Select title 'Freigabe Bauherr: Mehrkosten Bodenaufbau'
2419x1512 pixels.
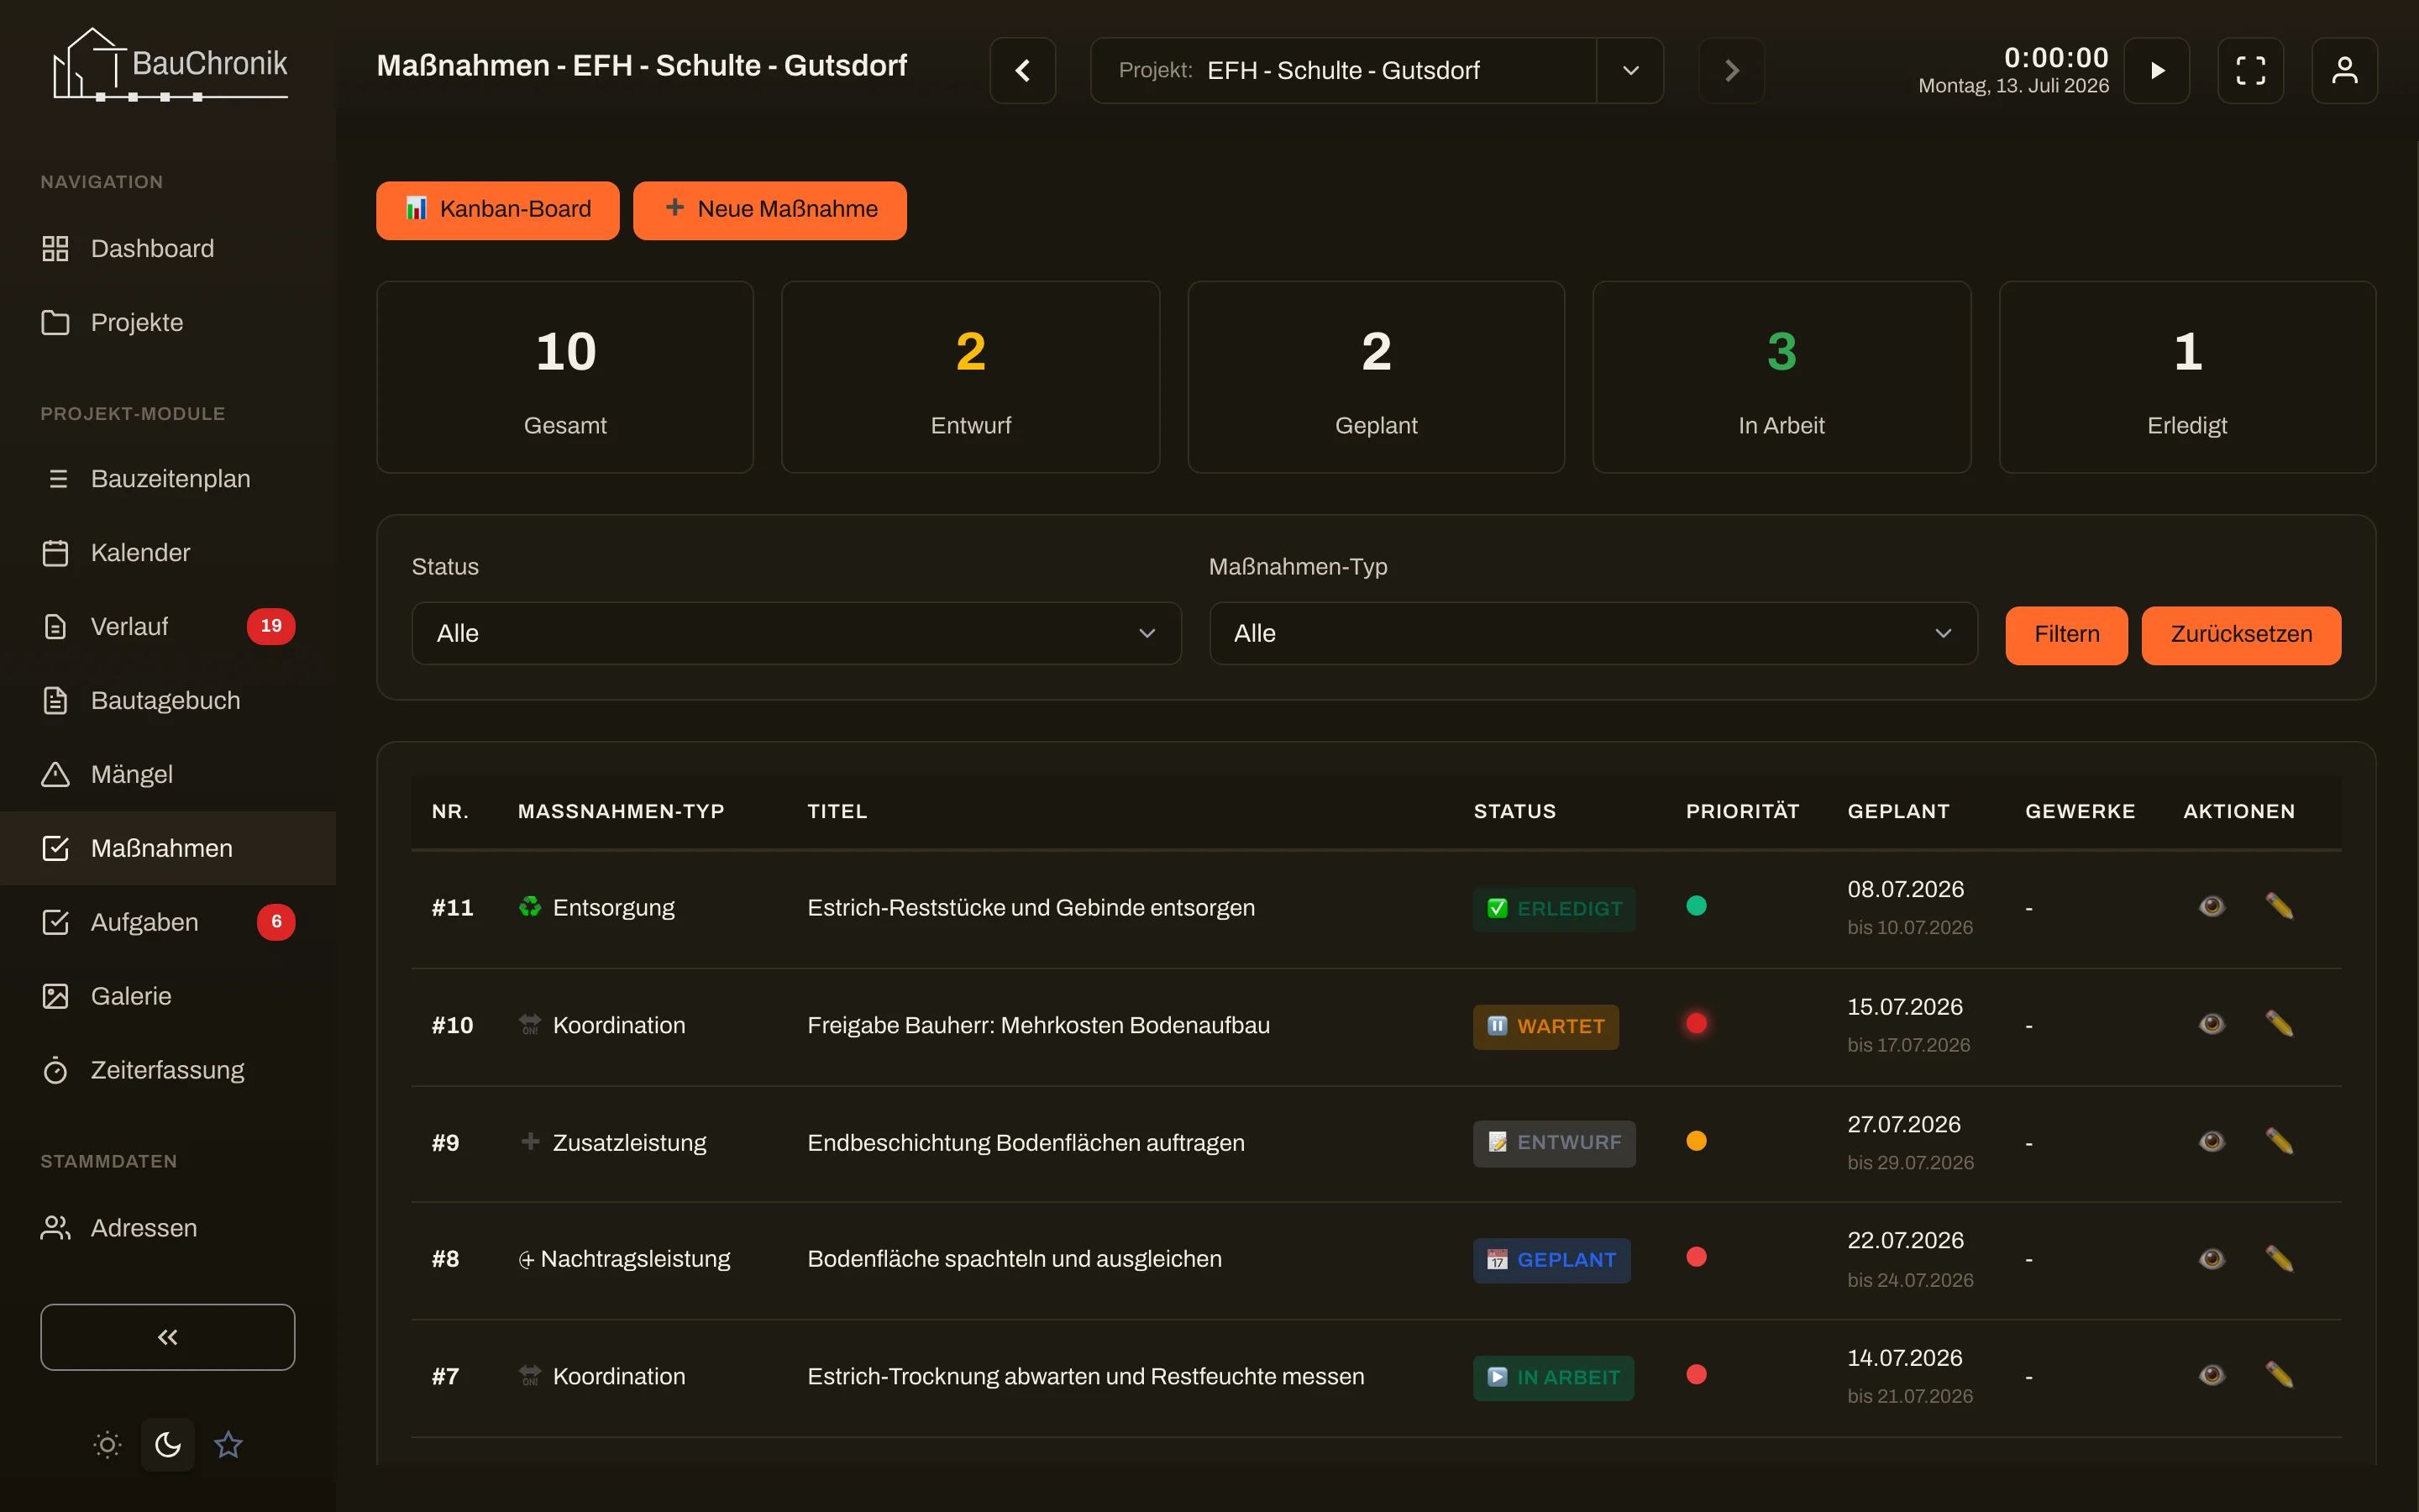pos(1038,1025)
